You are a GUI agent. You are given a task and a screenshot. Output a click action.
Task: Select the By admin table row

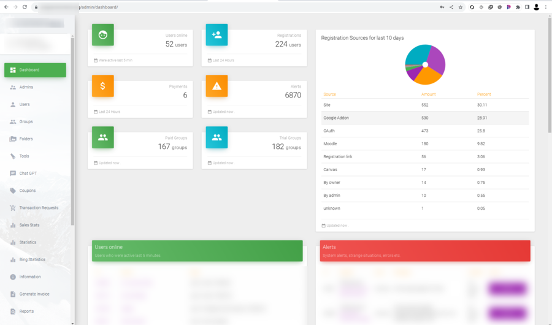click(x=425, y=196)
